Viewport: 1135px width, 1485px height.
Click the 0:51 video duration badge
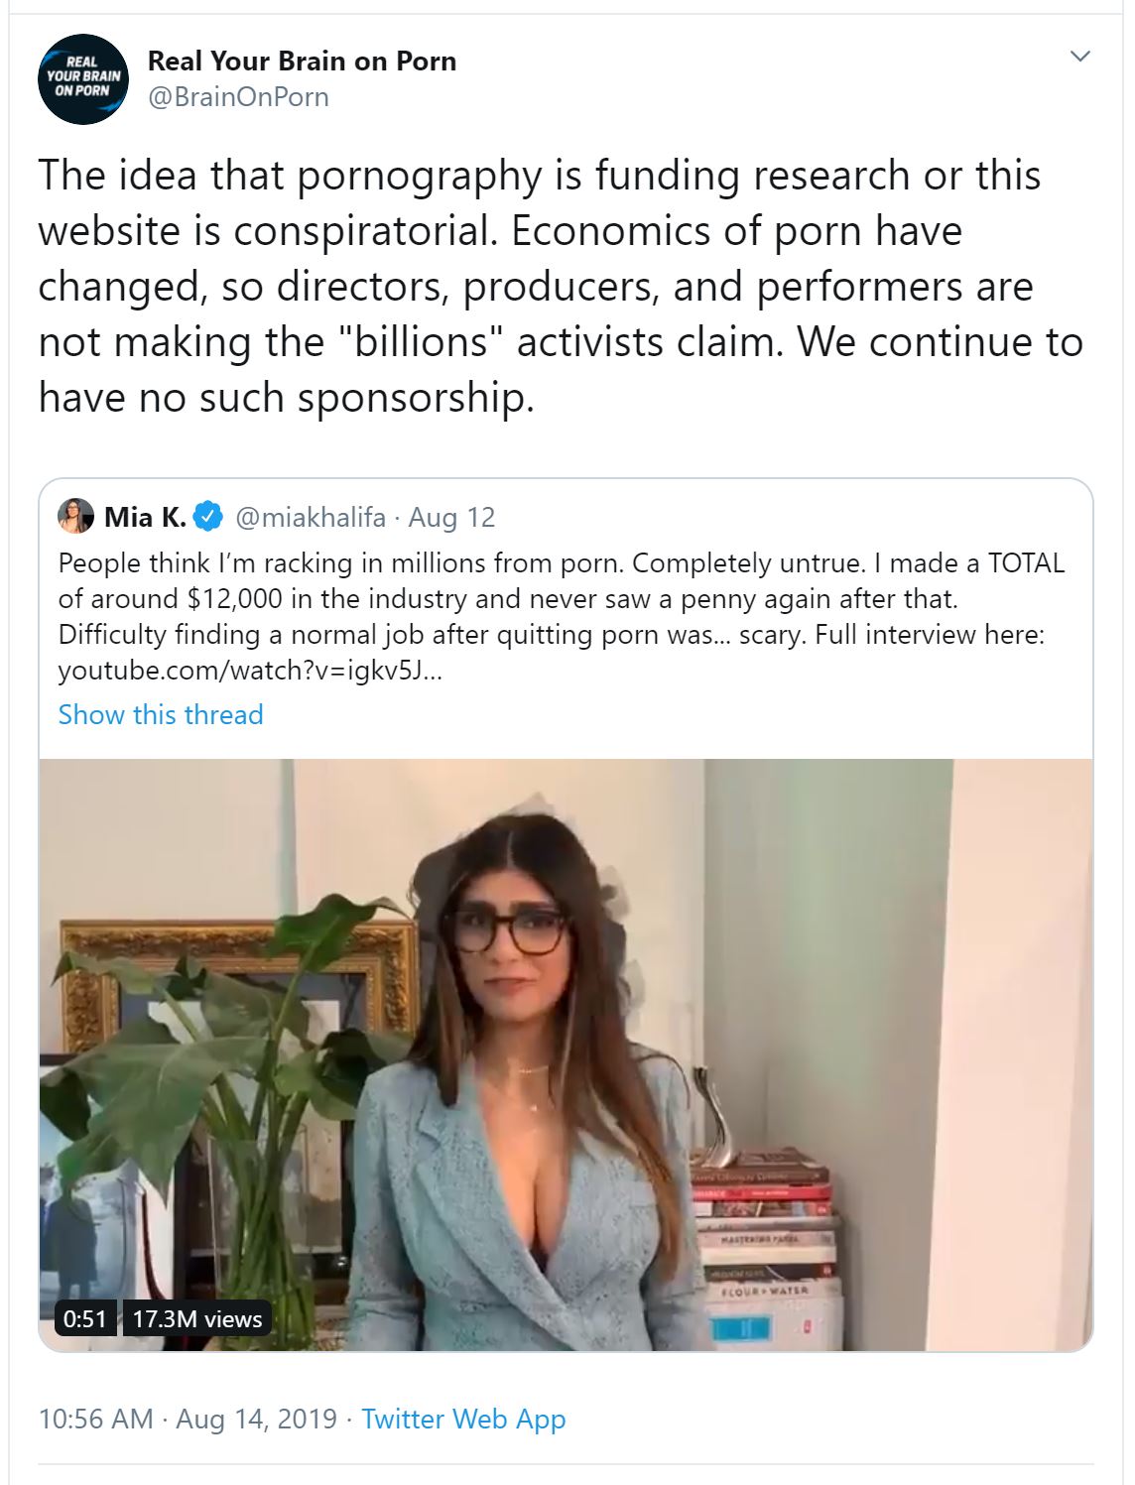pos(85,1318)
